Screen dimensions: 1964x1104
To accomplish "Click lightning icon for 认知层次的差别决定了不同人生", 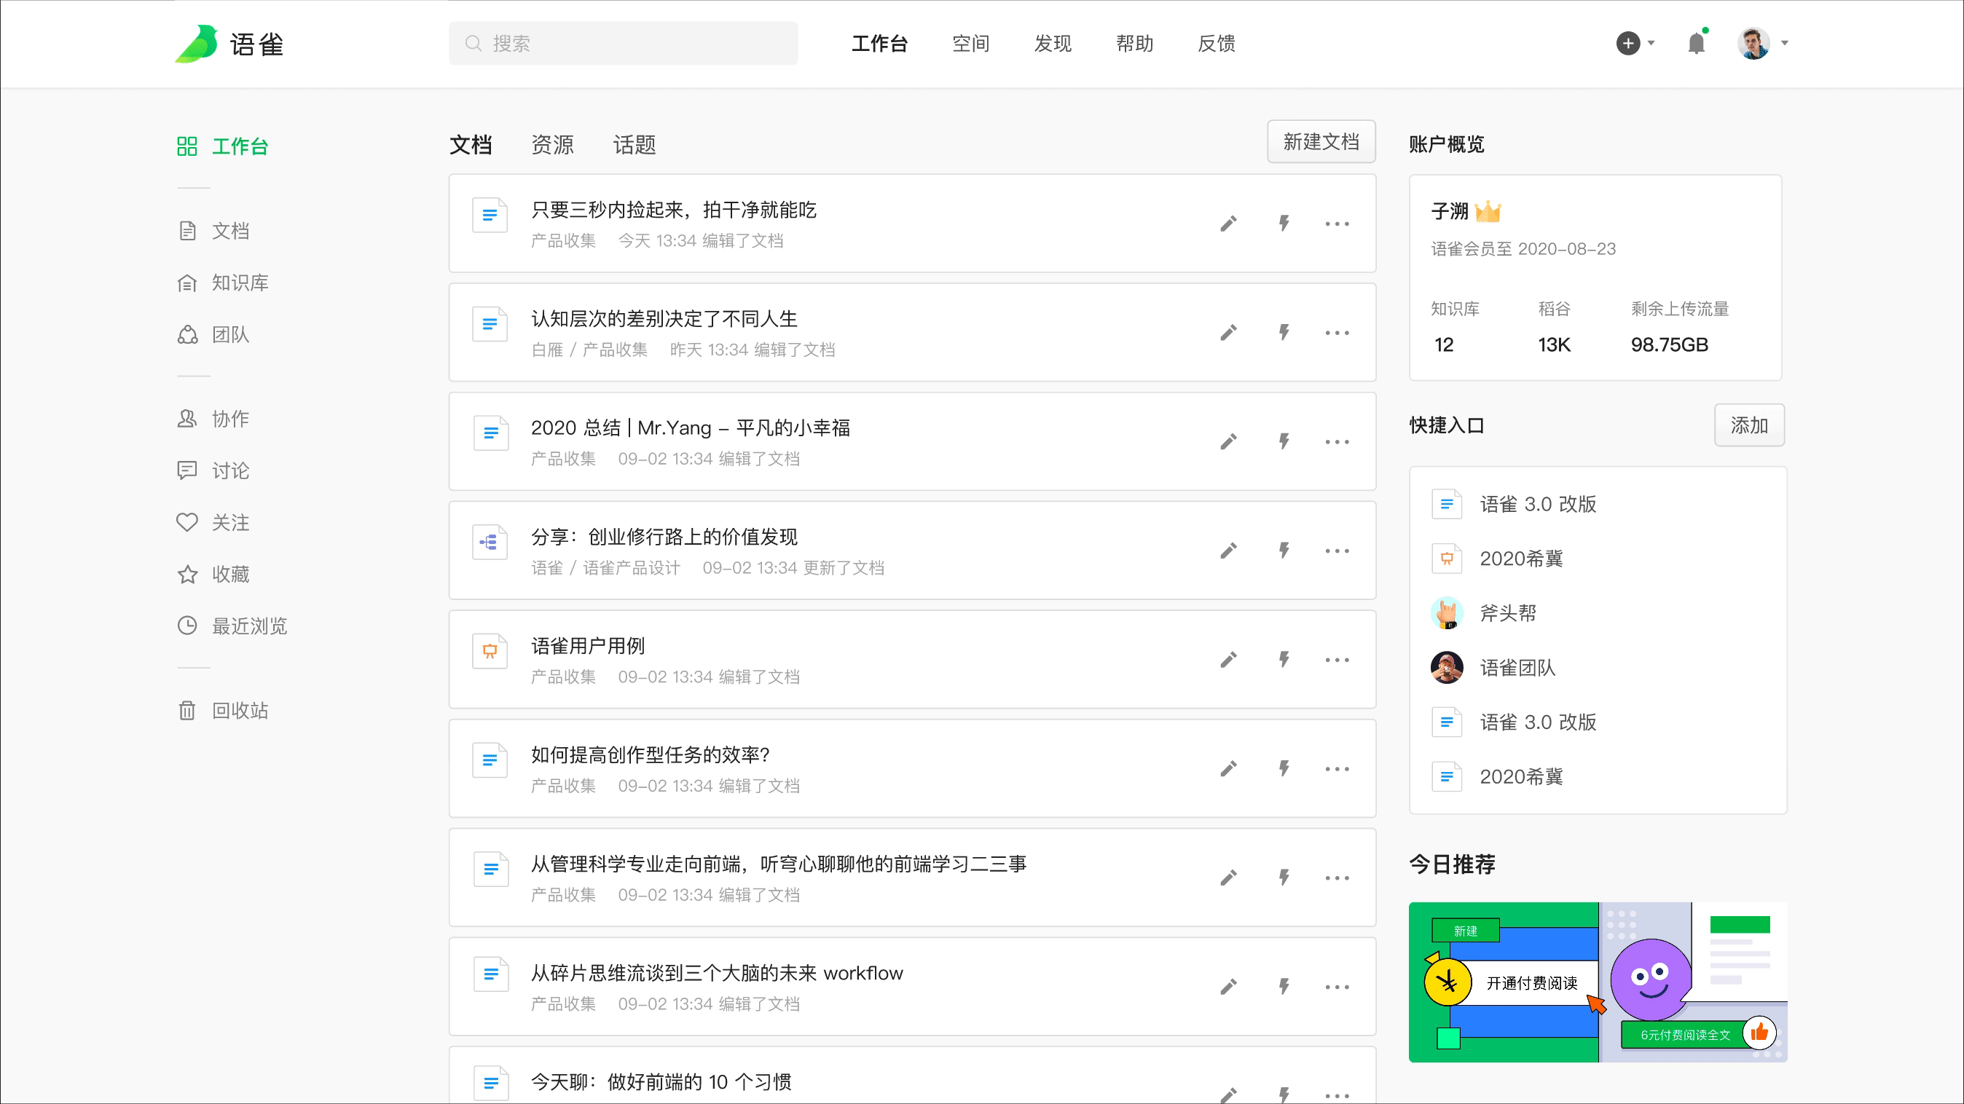I will click(x=1284, y=332).
